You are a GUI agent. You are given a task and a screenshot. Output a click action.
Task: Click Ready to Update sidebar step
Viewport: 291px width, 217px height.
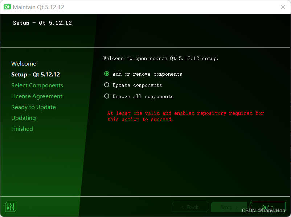pos(34,107)
